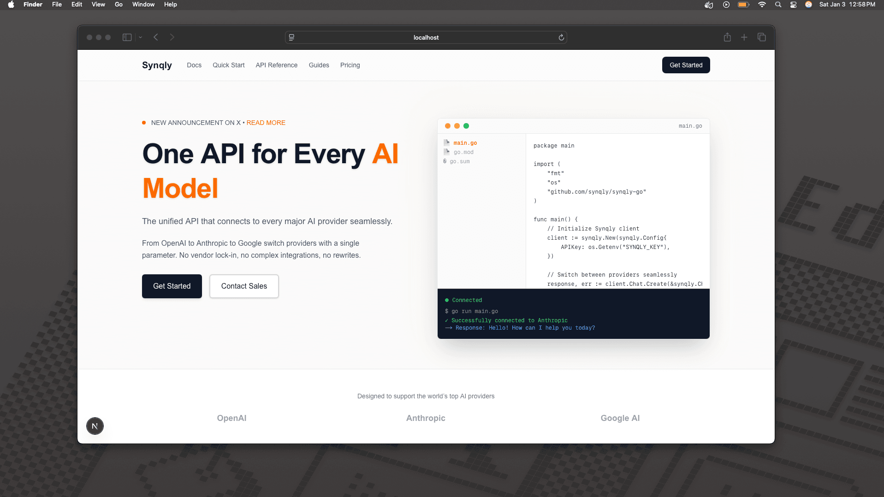This screenshot has width=884, height=497.
Task: Go to API Reference page
Action: click(277, 65)
